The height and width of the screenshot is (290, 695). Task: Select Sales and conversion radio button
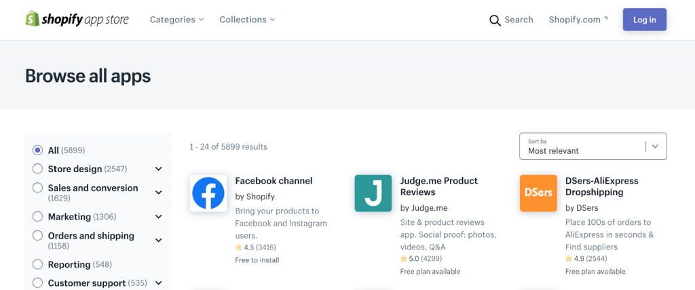[x=38, y=188]
